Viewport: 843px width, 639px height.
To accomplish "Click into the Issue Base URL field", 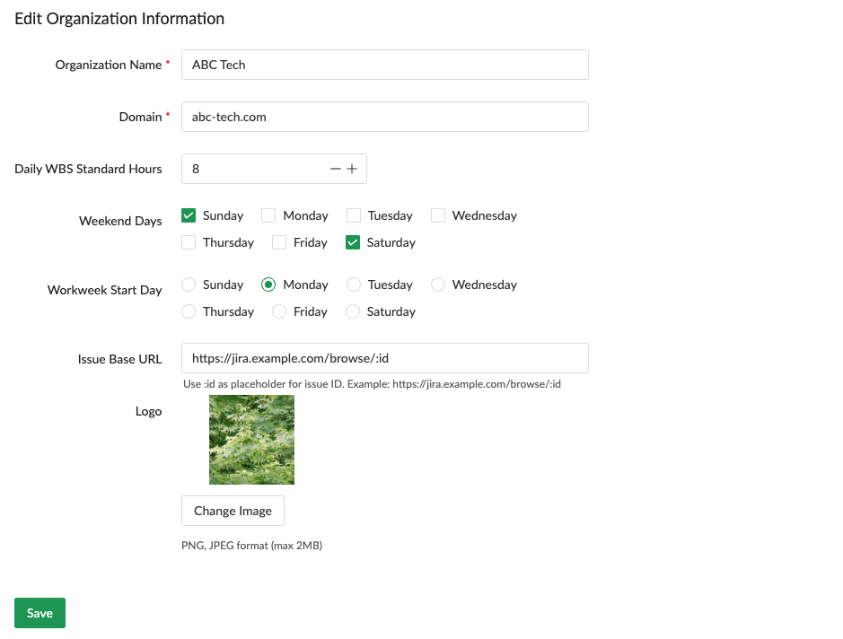I will pyautogui.click(x=384, y=358).
